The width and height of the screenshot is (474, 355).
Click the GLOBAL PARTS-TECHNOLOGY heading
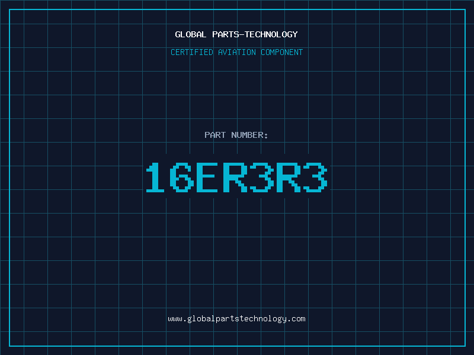[236, 34]
